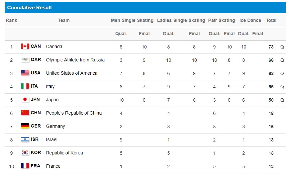The image size is (290, 180).
Task: Select the Republic of Korea flag icon
Action: coord(25,153)
